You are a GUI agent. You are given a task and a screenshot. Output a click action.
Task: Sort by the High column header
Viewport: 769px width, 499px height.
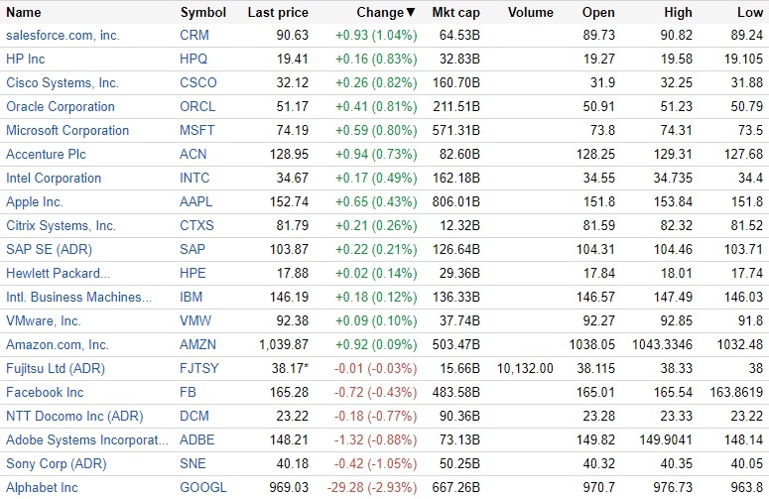(679, 13)
